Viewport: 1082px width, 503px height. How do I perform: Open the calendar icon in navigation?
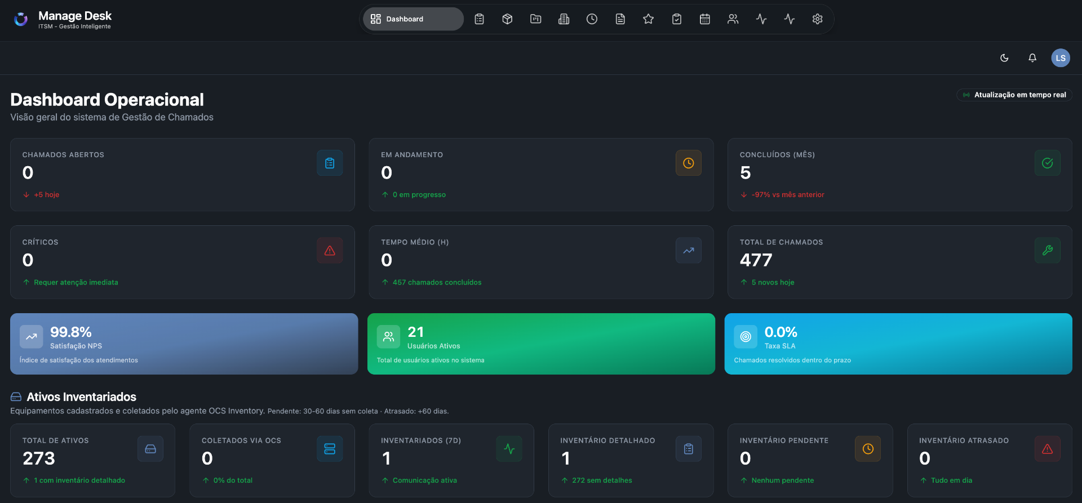705,19
